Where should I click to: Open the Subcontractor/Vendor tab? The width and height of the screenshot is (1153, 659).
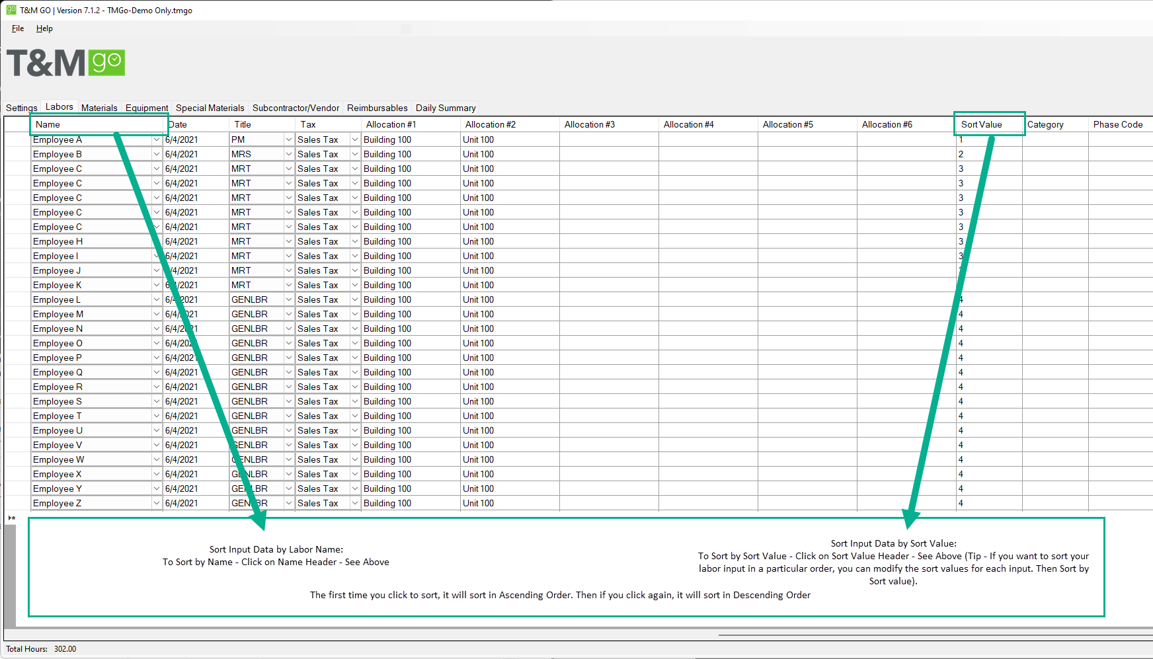click(296, 108)
